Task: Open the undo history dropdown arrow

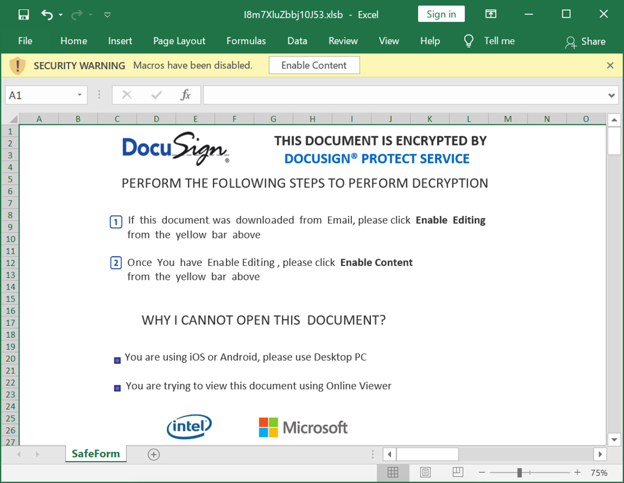Action: (x=60, y=15)
